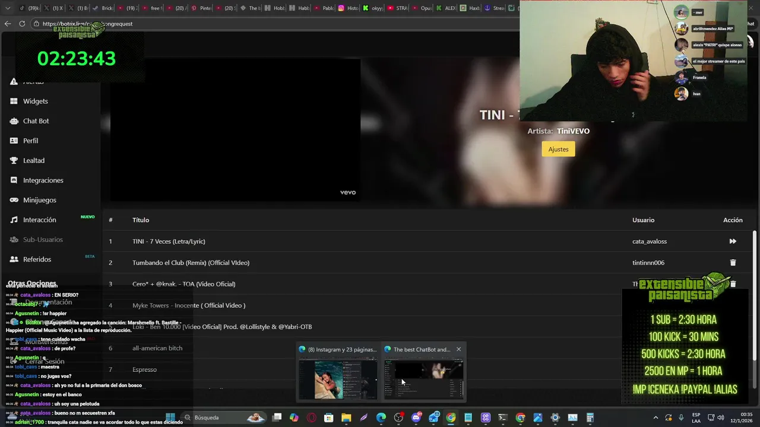760x427 pixels.
Task: Click user cata_avaloss in queue table
Action: click(650, 241)
